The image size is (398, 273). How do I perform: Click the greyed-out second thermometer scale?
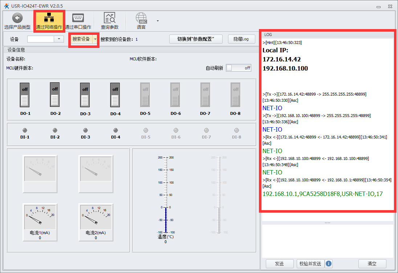(x=219, y=195)
